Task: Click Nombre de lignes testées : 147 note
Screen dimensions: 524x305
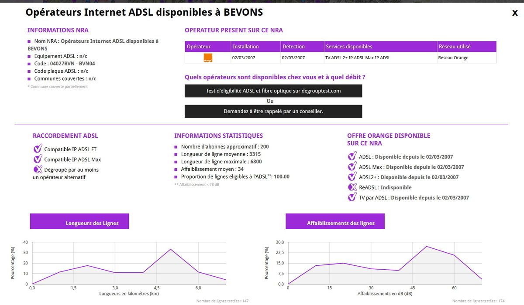Action: (223, 301)
